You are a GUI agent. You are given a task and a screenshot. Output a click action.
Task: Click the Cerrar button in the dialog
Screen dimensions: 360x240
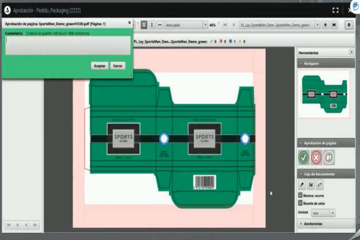click(x=118, y=66)
